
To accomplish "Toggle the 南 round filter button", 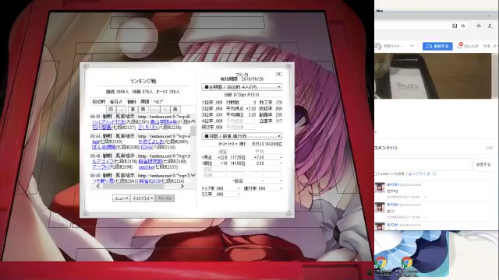I will click(x=143, y=109).
